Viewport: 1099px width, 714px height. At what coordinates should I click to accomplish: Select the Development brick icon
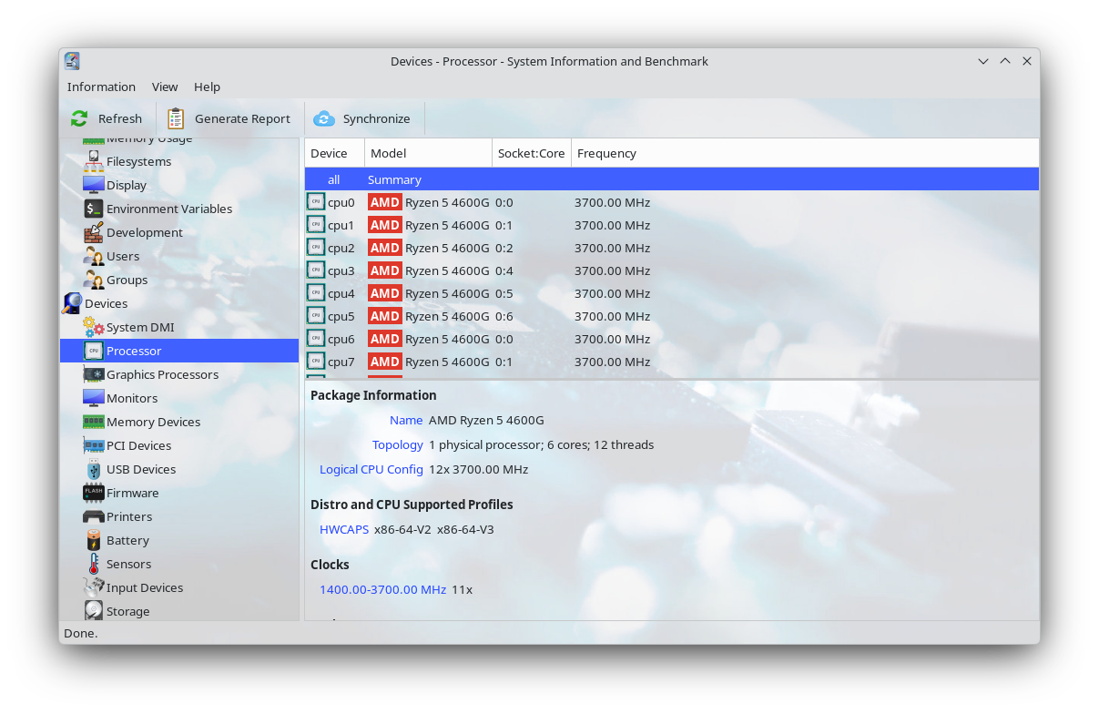point(94,232)
